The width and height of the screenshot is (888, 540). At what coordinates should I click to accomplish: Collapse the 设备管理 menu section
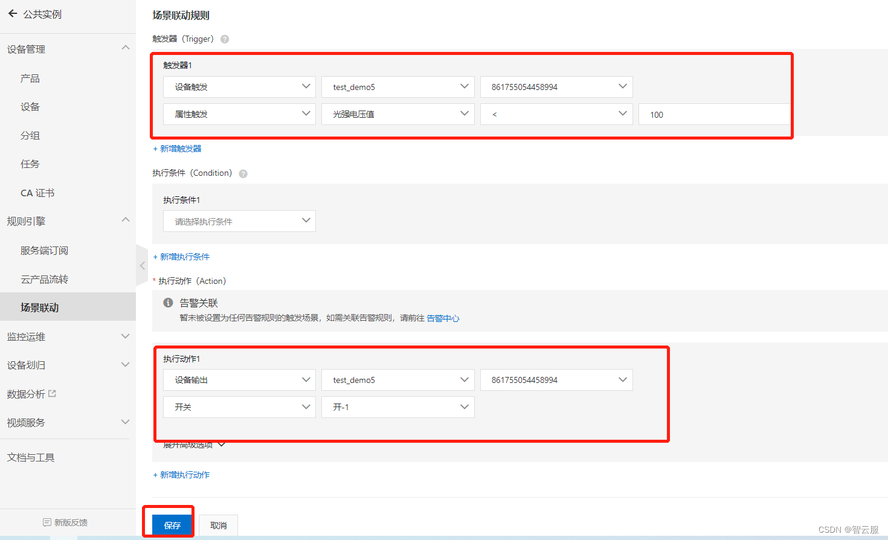click(x=126, y=48)
